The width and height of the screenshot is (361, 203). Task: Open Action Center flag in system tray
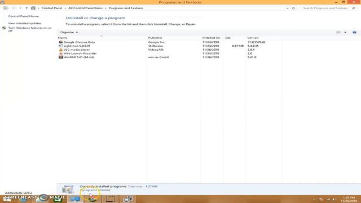pos(321,199)
